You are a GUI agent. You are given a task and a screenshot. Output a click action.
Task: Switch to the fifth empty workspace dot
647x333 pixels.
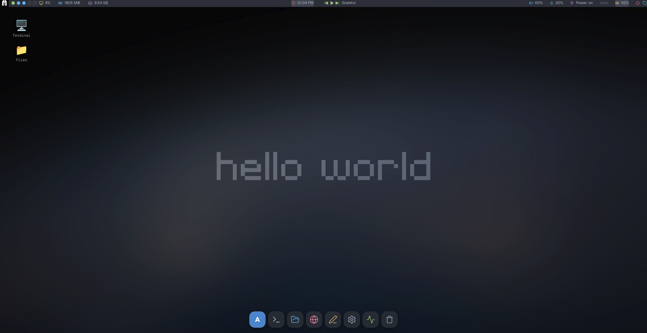tap(35, 3)
